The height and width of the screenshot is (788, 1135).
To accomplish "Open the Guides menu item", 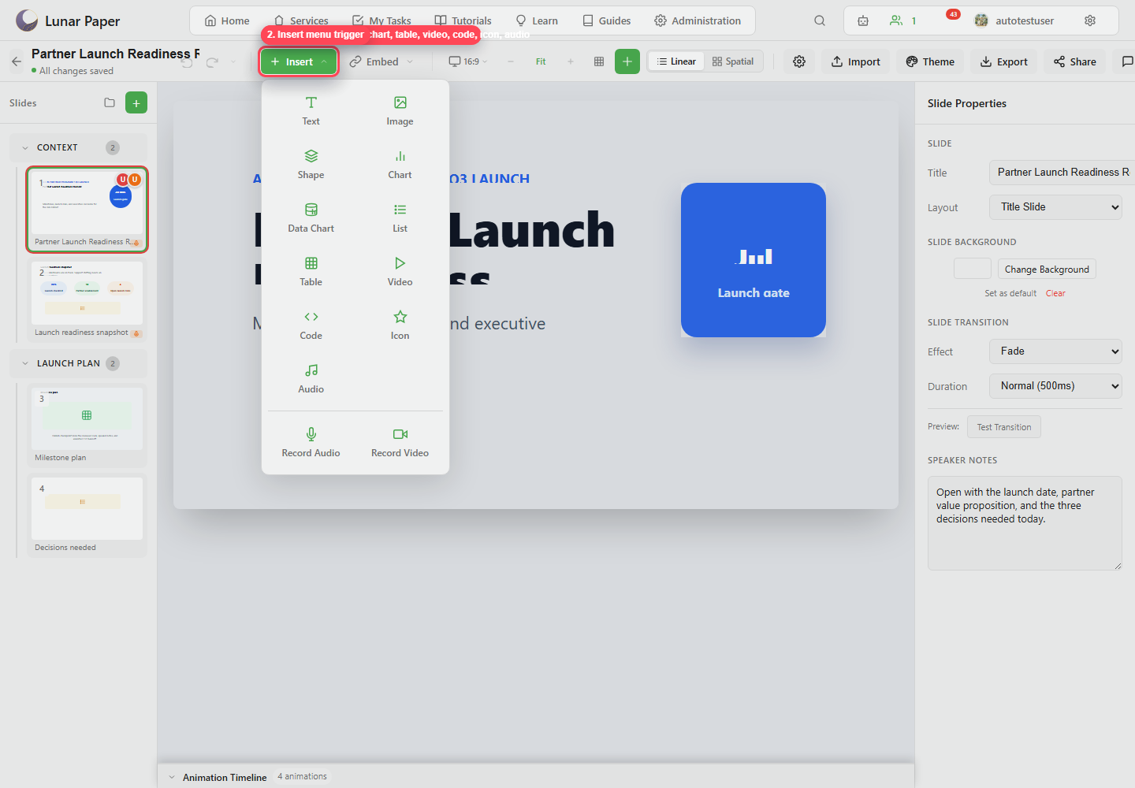I will coord(607,20).
